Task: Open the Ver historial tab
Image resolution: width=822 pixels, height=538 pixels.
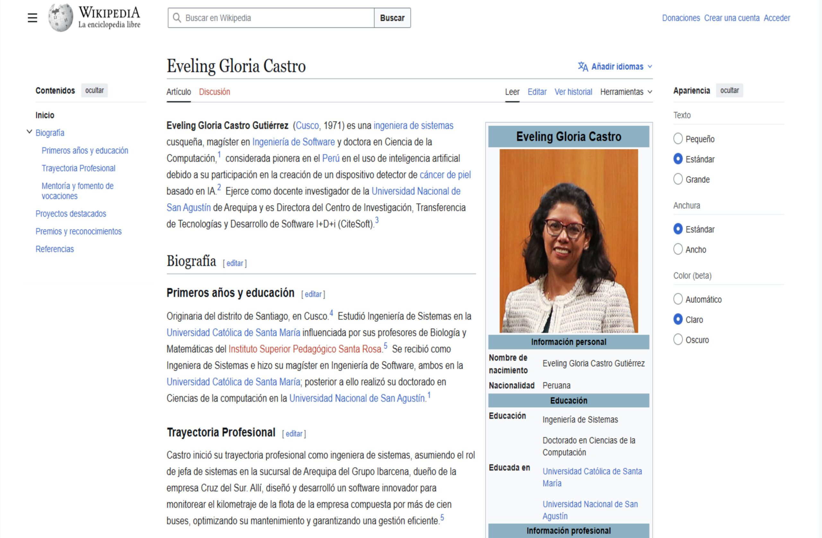Action: tap(573, 92)
